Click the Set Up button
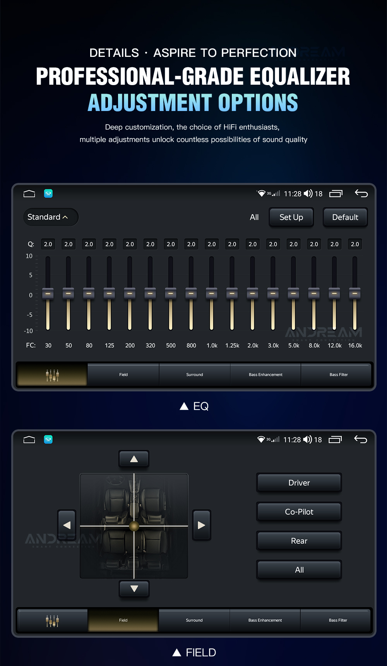Viewport: 387px width, 666px height. coord(291,217)
